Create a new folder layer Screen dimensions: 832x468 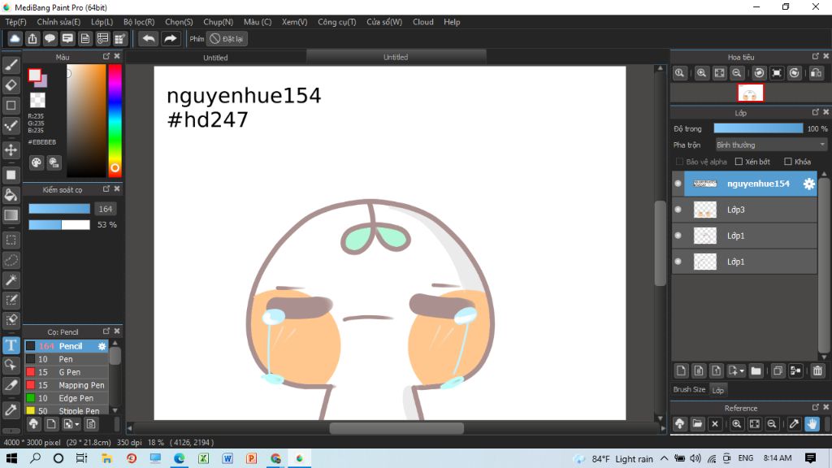[756, 370]
